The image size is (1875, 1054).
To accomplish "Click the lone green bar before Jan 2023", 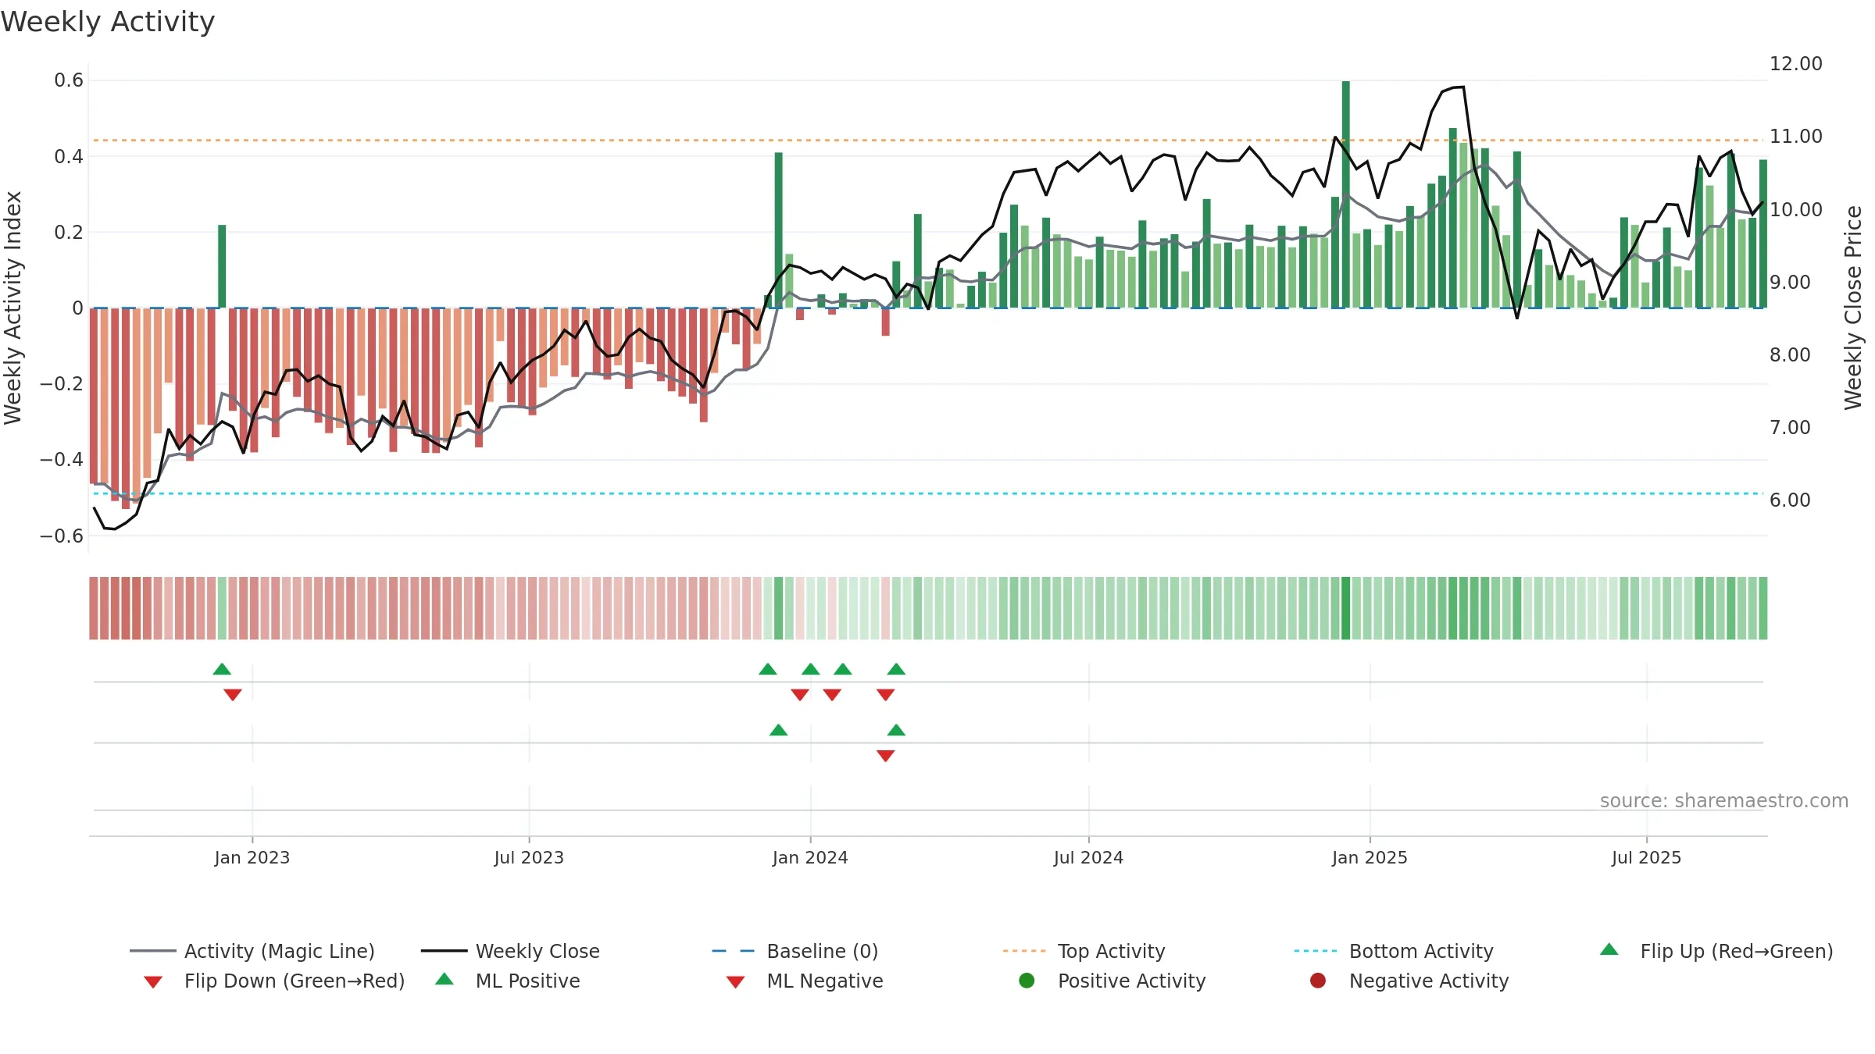I will [222, 266].
